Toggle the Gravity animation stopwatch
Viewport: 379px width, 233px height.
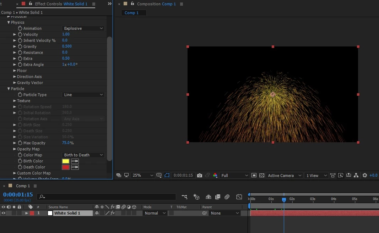pyautogui.click(x=20, y=46)
